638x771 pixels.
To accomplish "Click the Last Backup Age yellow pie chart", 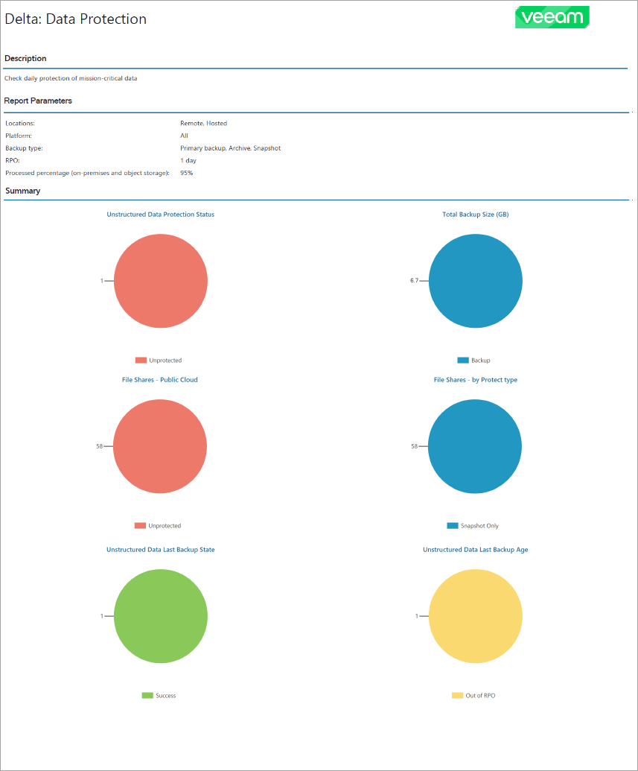I will 475,616.
